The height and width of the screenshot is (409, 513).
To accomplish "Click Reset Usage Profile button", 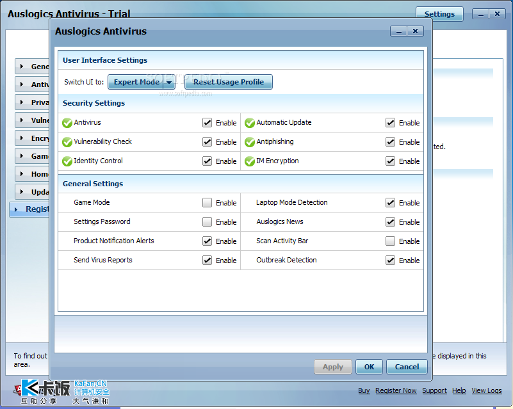I will 229,82.
